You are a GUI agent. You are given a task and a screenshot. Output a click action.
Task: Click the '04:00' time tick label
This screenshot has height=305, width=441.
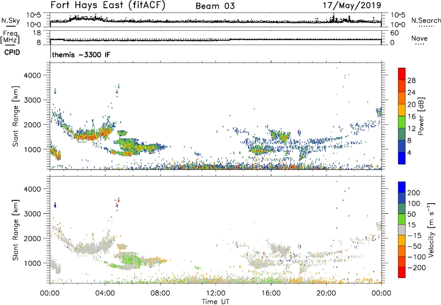[x=105, y=293]
